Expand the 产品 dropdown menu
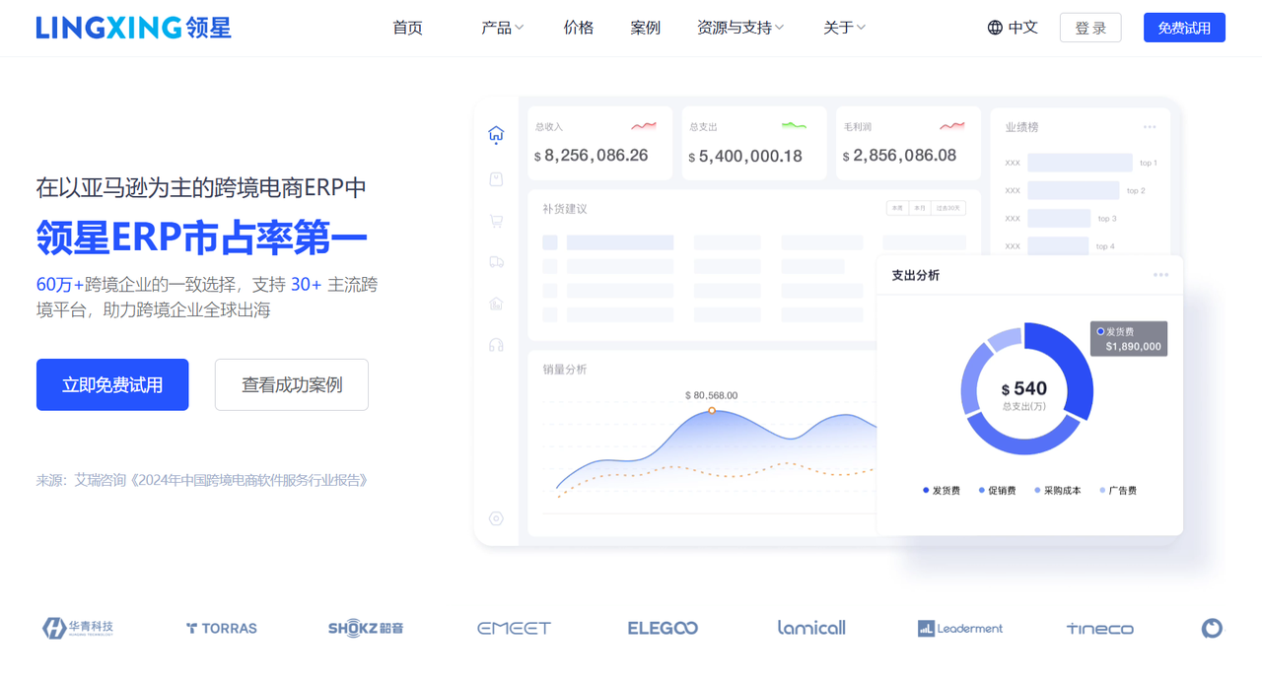The width and height of the screenshot is (1262, 681). pyautogui.click(x=503, y=28)
